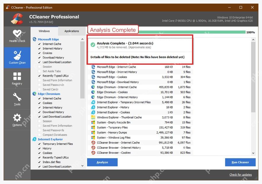Switch to the Applications tab
Viewport: 262px width, 184px height.
72,31
